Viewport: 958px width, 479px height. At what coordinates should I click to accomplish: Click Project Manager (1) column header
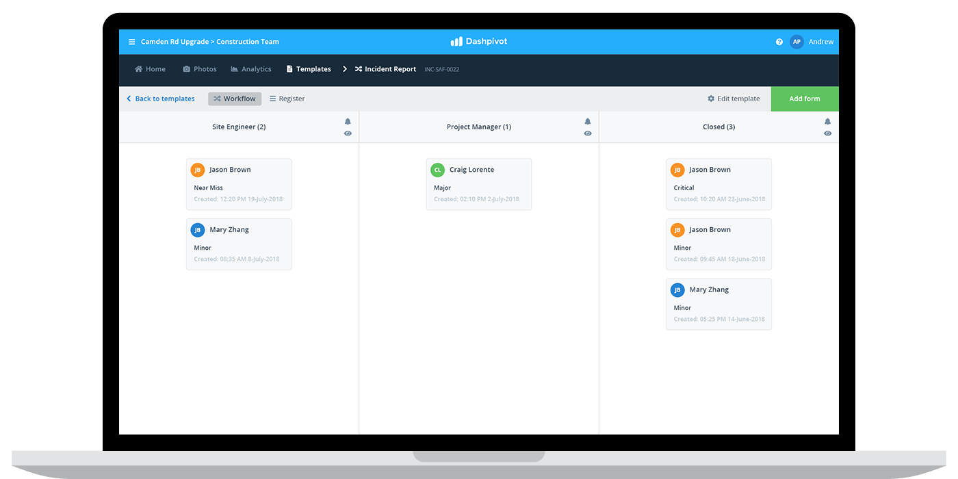pyautogui.click(x=479, y=127)
